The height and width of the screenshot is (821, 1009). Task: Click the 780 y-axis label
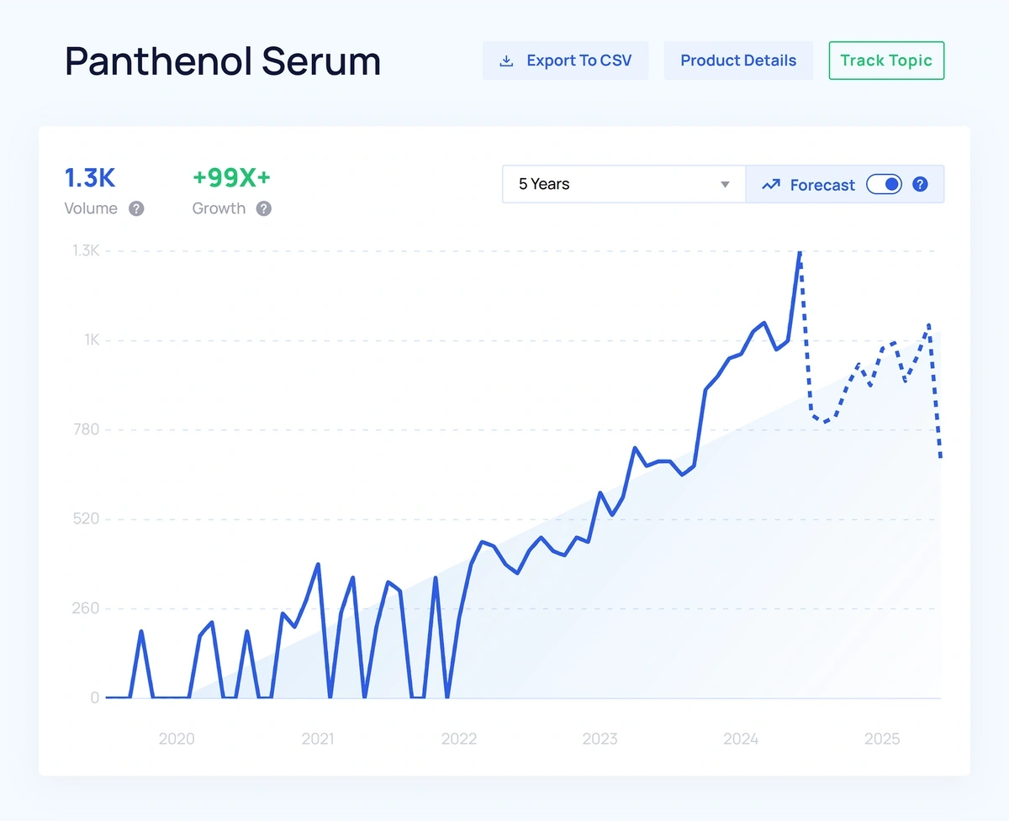click(87, 429)
